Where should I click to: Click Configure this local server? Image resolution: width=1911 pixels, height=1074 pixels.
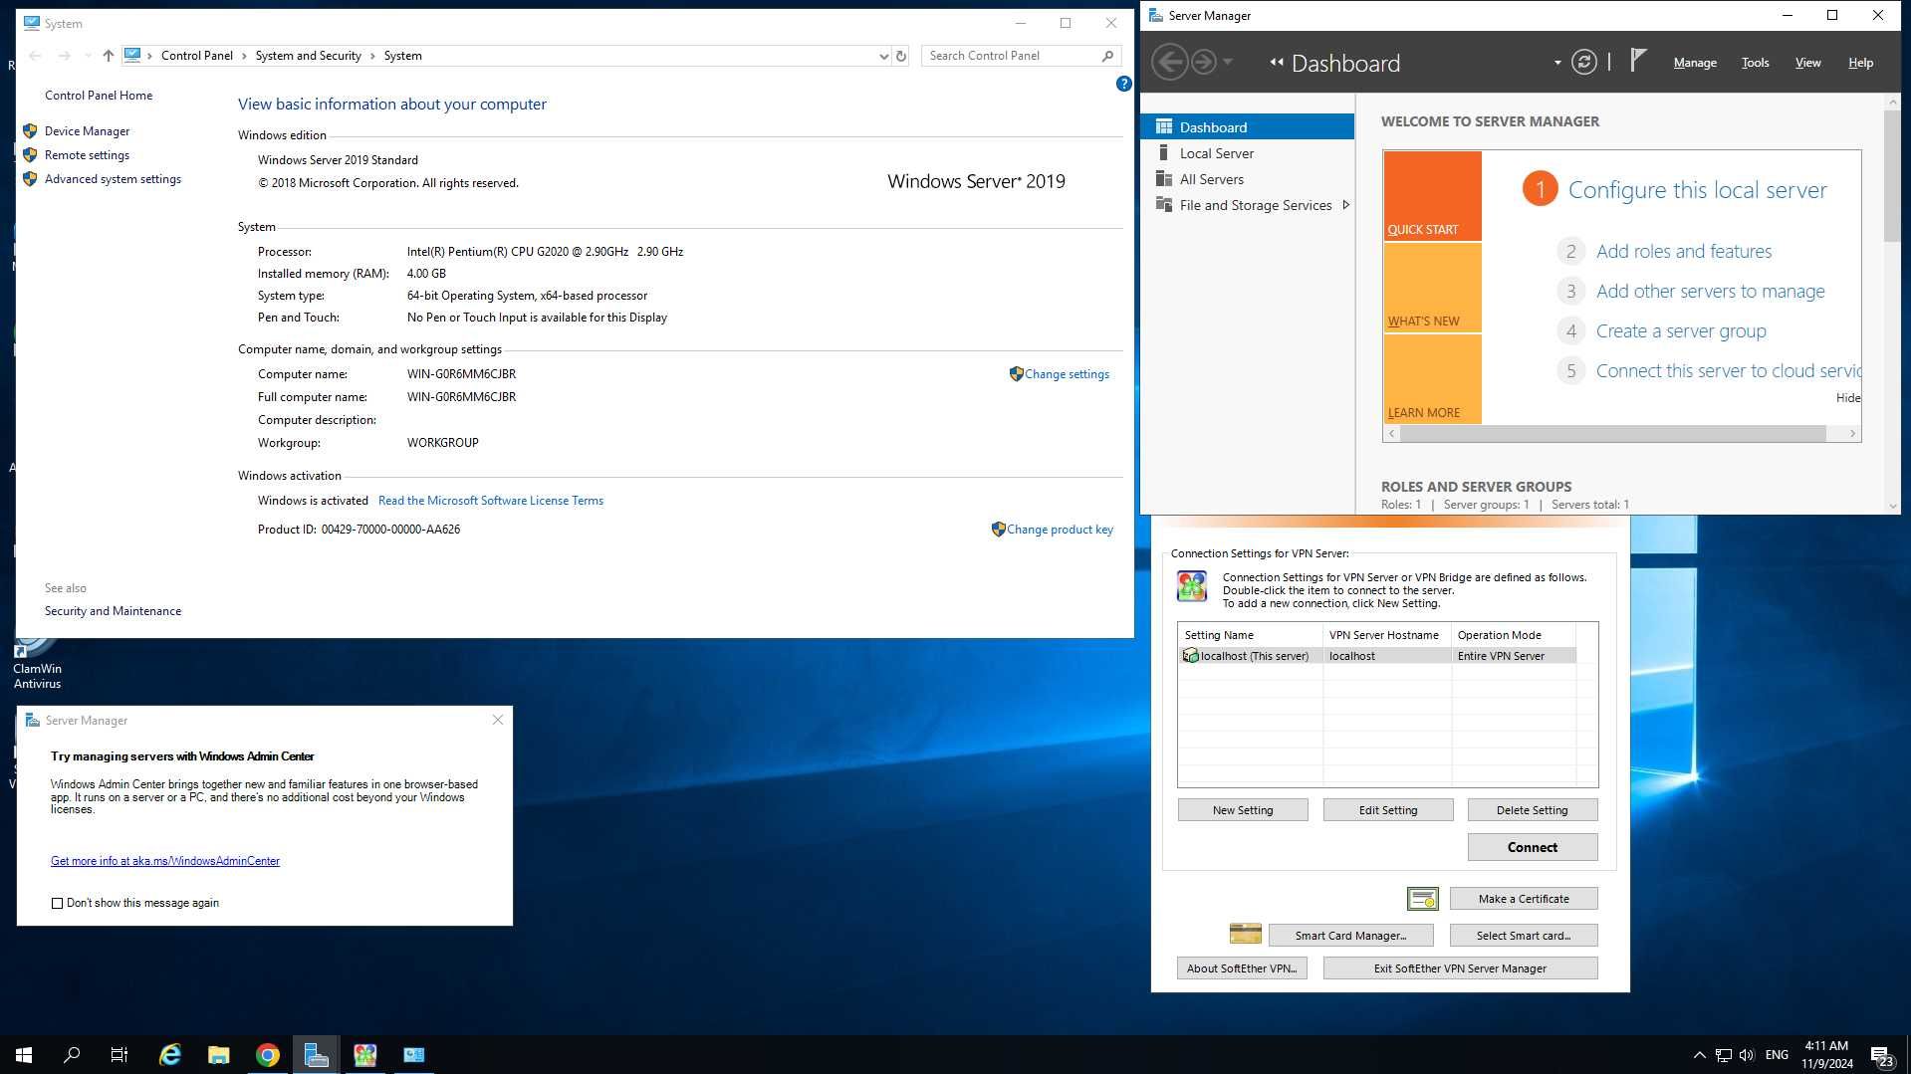1697,190
